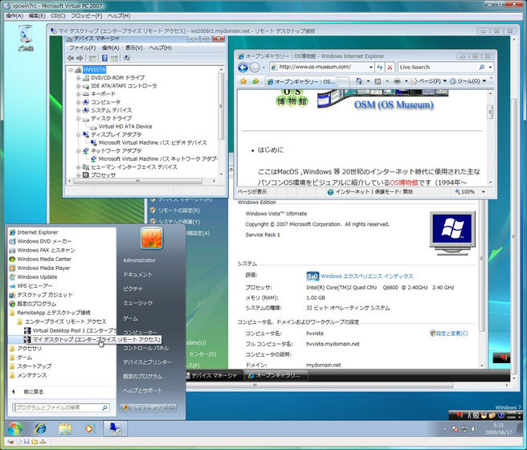Click the Start search magnifier icon
Screen dimensions: 527x450
[x=104, y=407]
